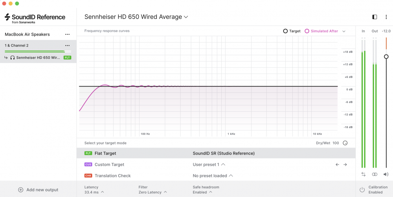
Task: Click the Dry/Wet knob icon
Action: pos(345,143)
